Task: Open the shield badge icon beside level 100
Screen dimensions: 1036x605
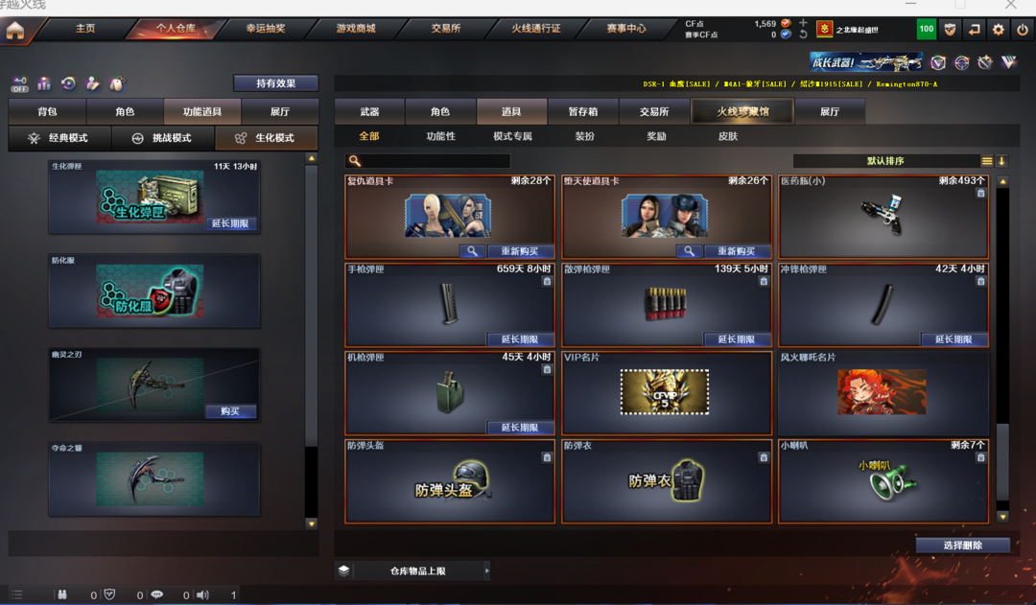Action: click(950, 30)
